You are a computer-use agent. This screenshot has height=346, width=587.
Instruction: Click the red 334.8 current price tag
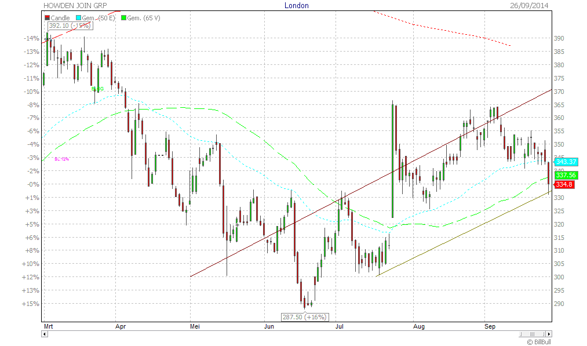(564, 184)
